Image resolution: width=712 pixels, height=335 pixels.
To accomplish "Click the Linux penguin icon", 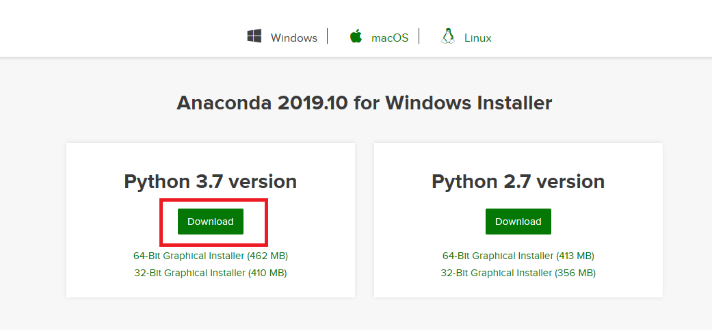I will pyautogui.click(x=448, y=36).
